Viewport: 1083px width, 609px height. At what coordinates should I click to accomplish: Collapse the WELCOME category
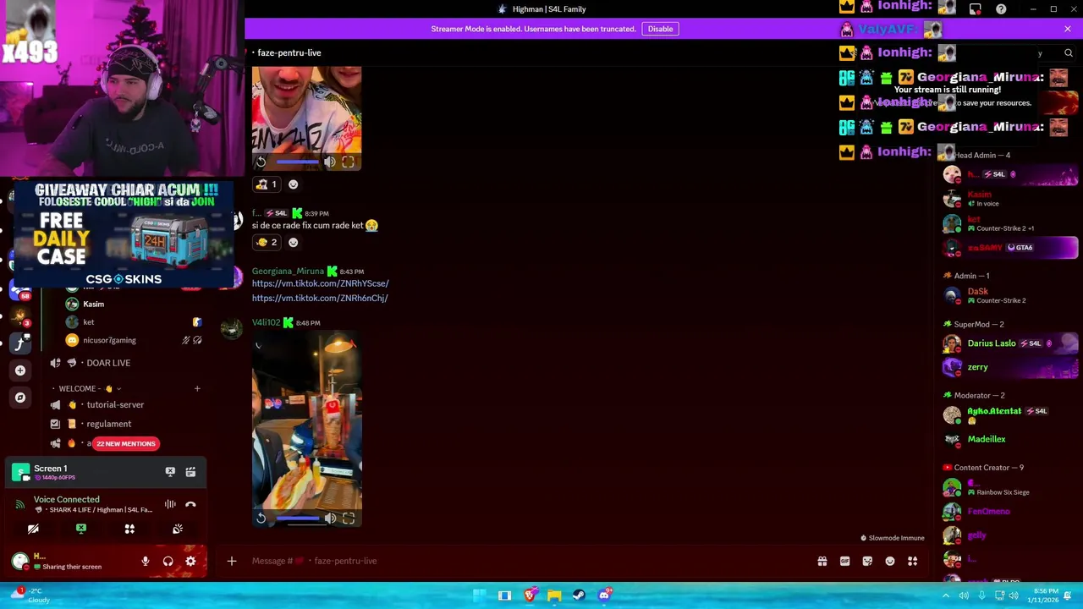[85, 388]
